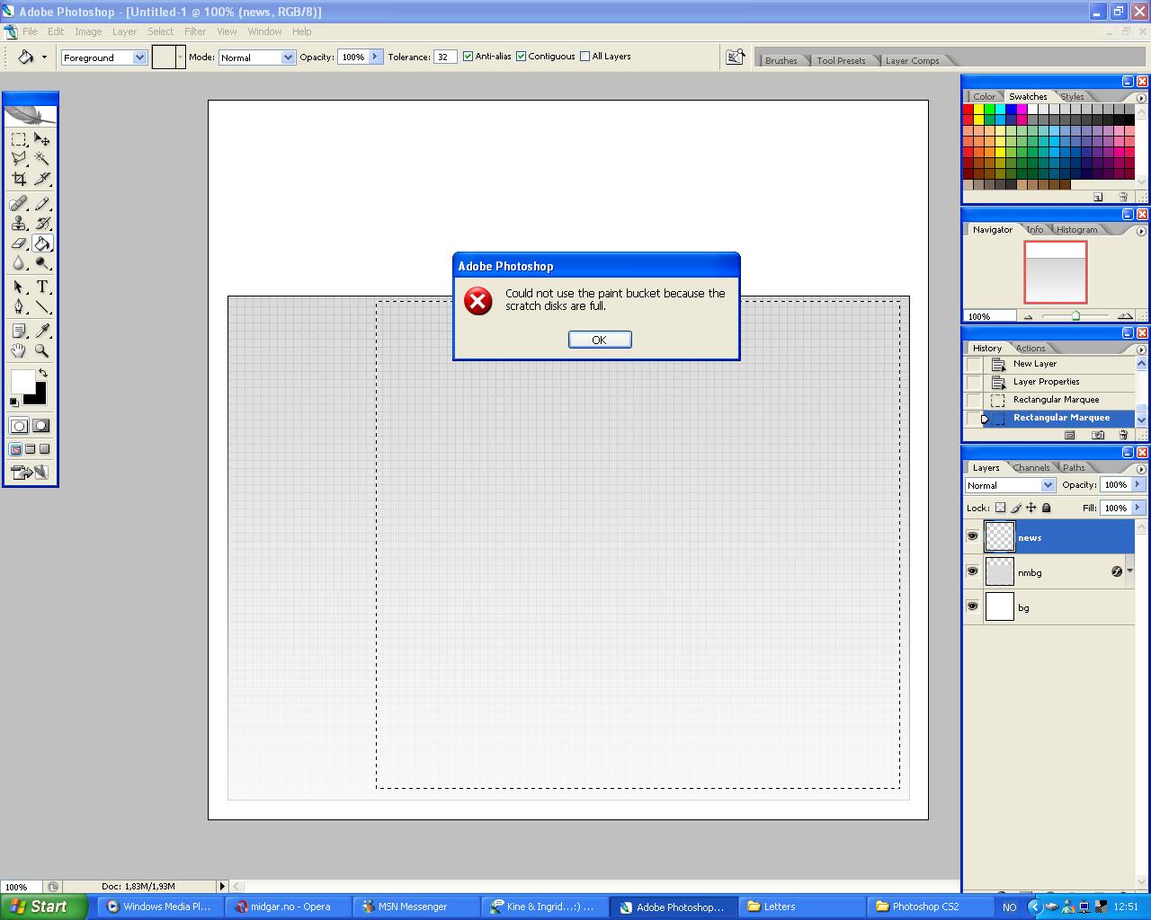Select the Eraser tool

point(19,243)
